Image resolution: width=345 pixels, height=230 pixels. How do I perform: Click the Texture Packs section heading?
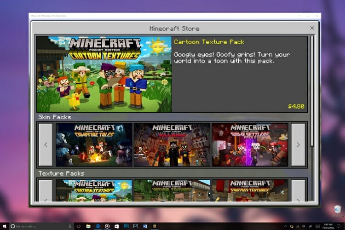click(x=61, y=173)
